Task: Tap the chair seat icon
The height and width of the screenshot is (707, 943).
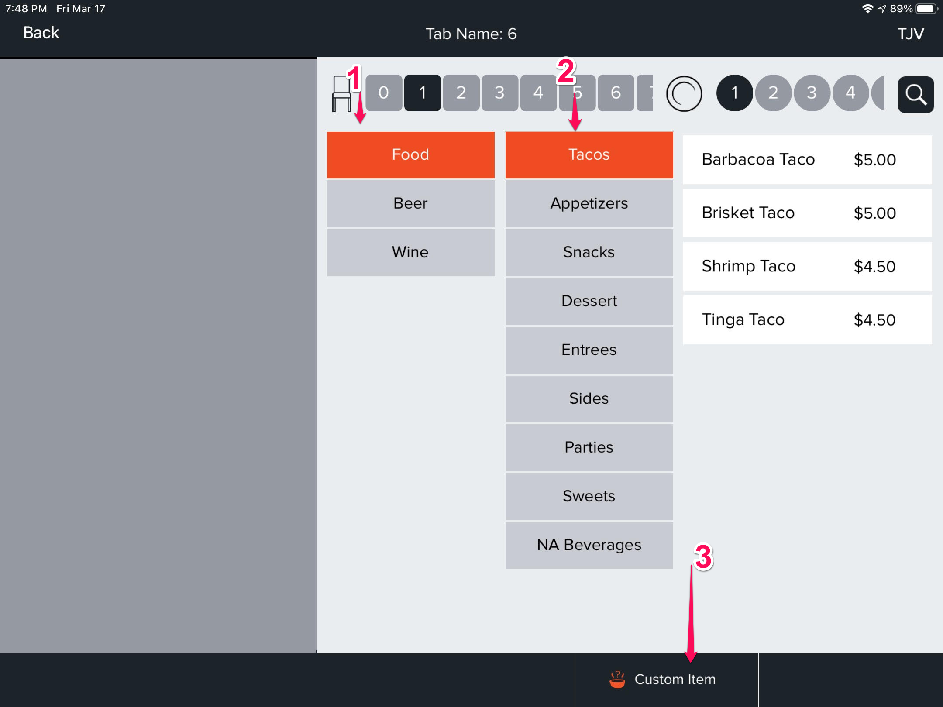Action: tap(341, 94)
